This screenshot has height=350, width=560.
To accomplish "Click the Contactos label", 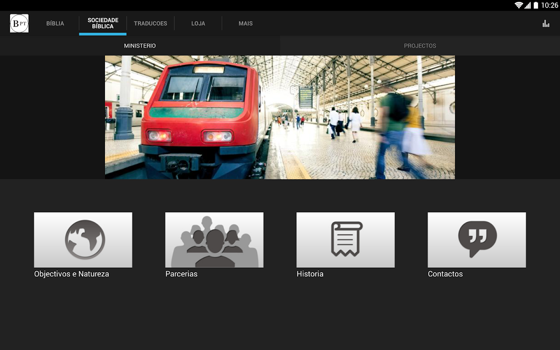I will [445, 274].
